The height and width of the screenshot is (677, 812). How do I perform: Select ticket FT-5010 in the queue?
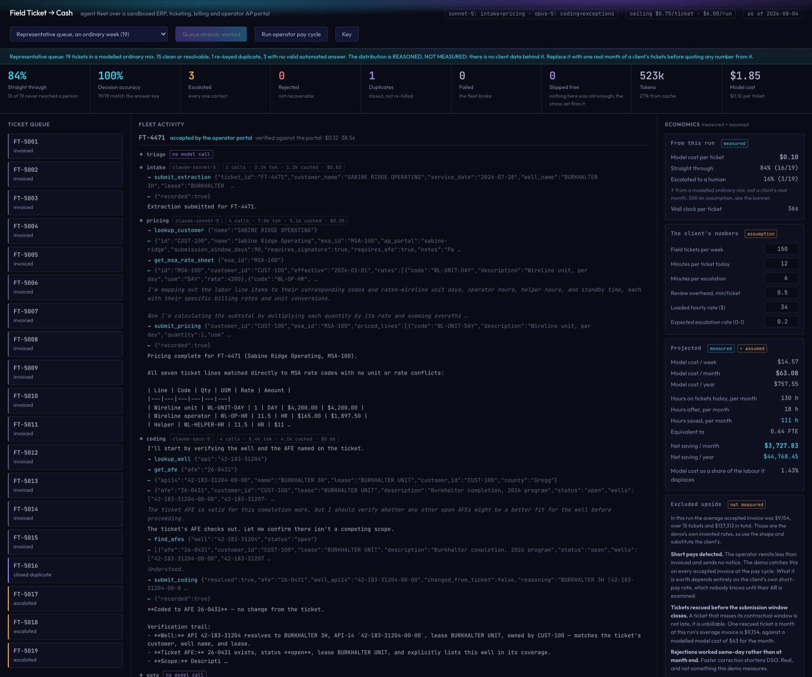click(65, 400)
